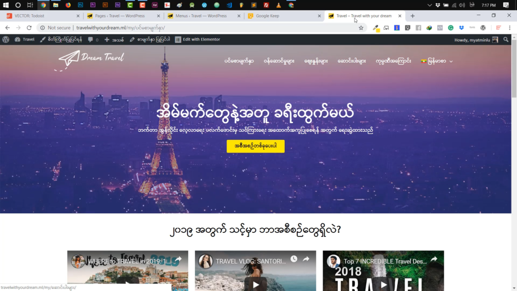Click the fonts extension icon
This screenshot has height=291, width=517.
[x=472, y=28]
